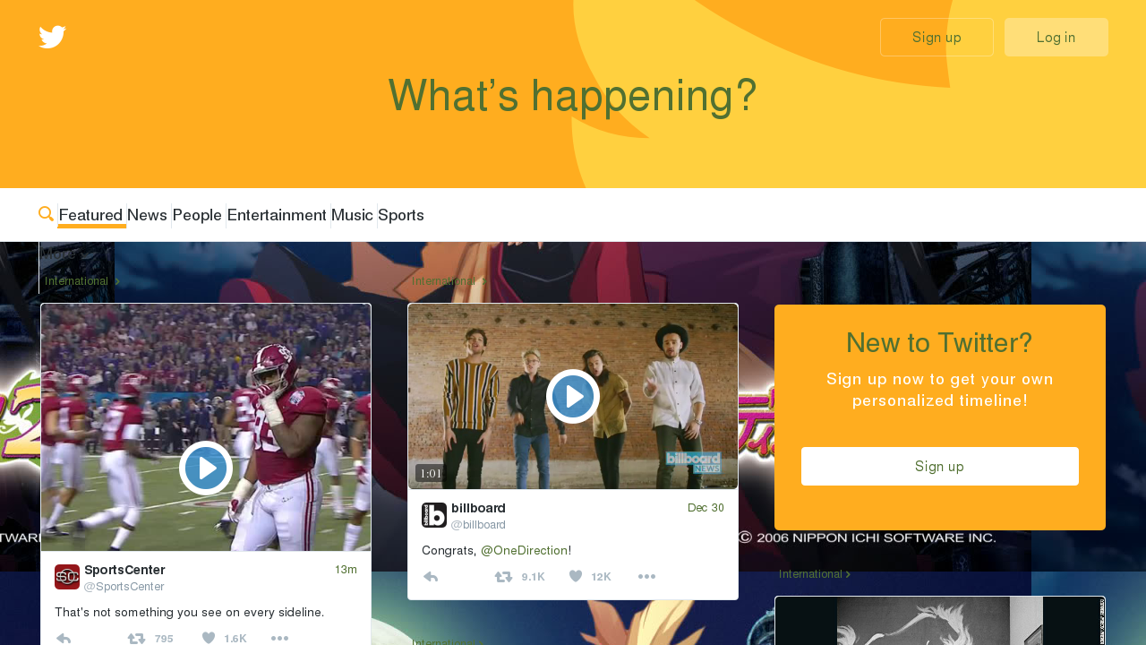The width and height of the screenshot is (1146, 645).
Task: Open more options on SportsCenter tweet
Action: click(x=279, y=639)
